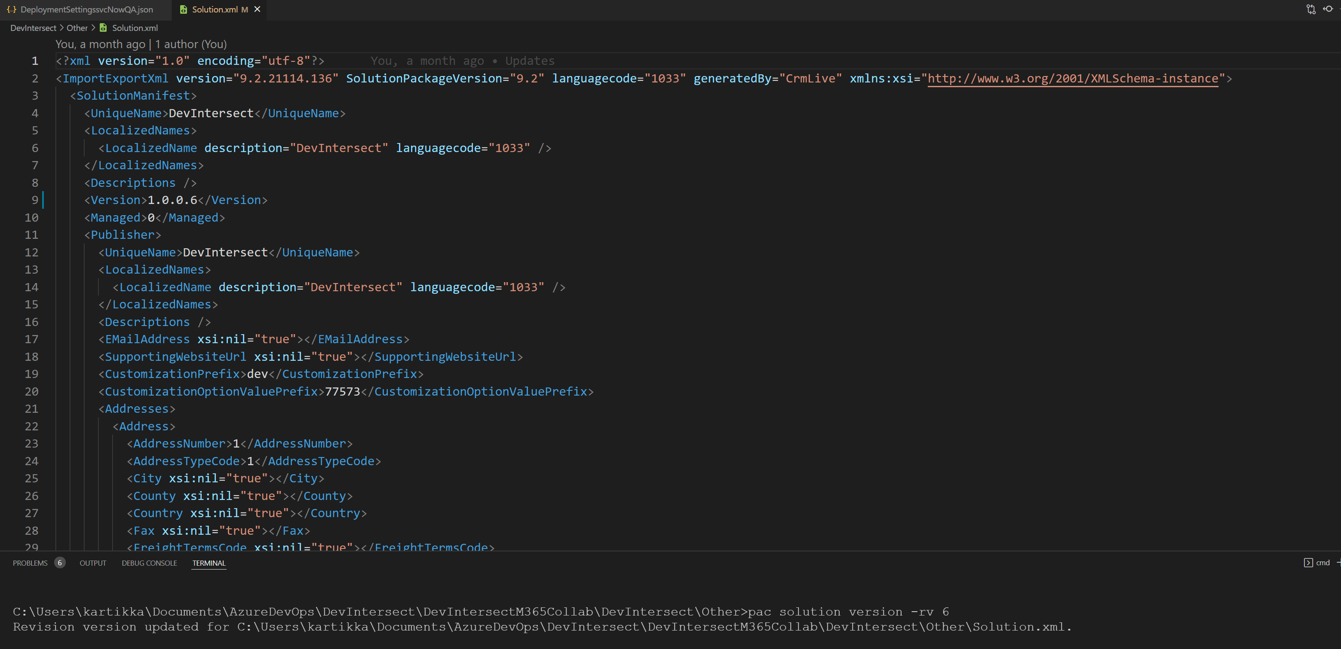
Task: Close the Solution.xml editor tab
Action: [x=257, y=9]
